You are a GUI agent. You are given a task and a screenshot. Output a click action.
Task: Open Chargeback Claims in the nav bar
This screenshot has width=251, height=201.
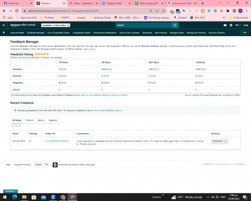81,33
